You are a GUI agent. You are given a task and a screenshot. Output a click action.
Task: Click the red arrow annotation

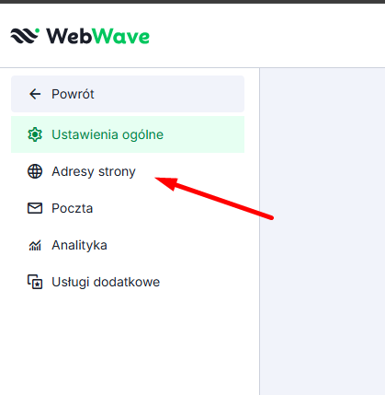pyautogui.click(x=214, y=198)
